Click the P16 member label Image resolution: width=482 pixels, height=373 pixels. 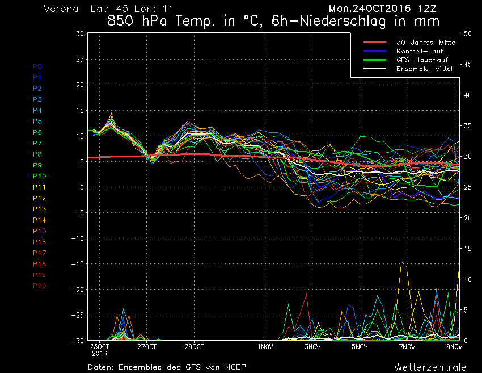(x=39, y=242)
